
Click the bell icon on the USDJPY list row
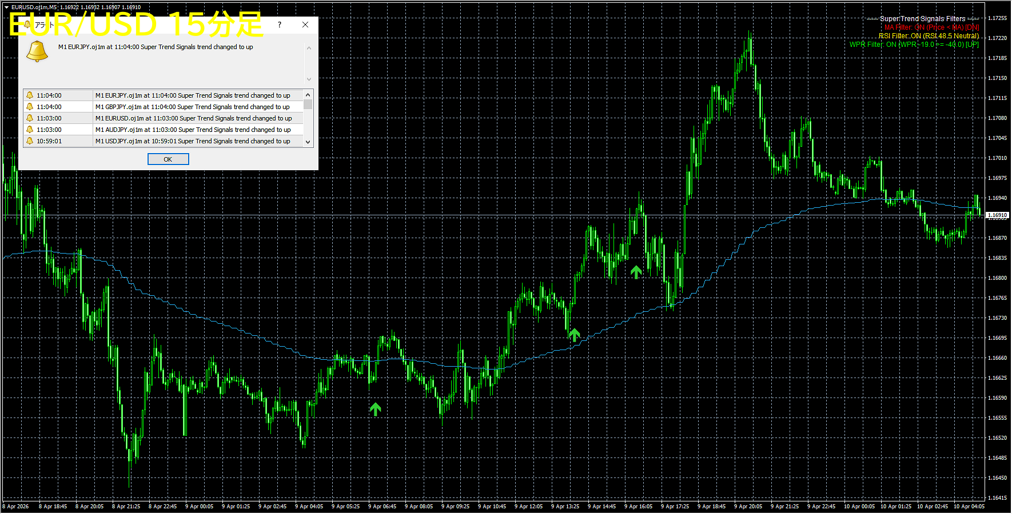click(30, 141)
